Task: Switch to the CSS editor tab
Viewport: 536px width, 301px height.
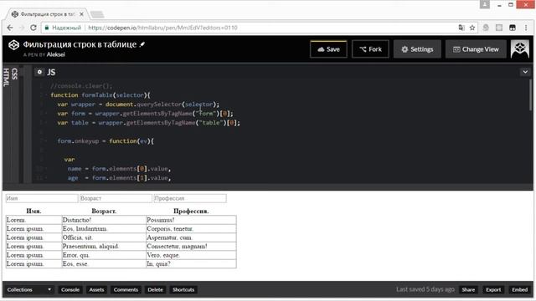Action: pyautogui.click(x=14, y=74)
